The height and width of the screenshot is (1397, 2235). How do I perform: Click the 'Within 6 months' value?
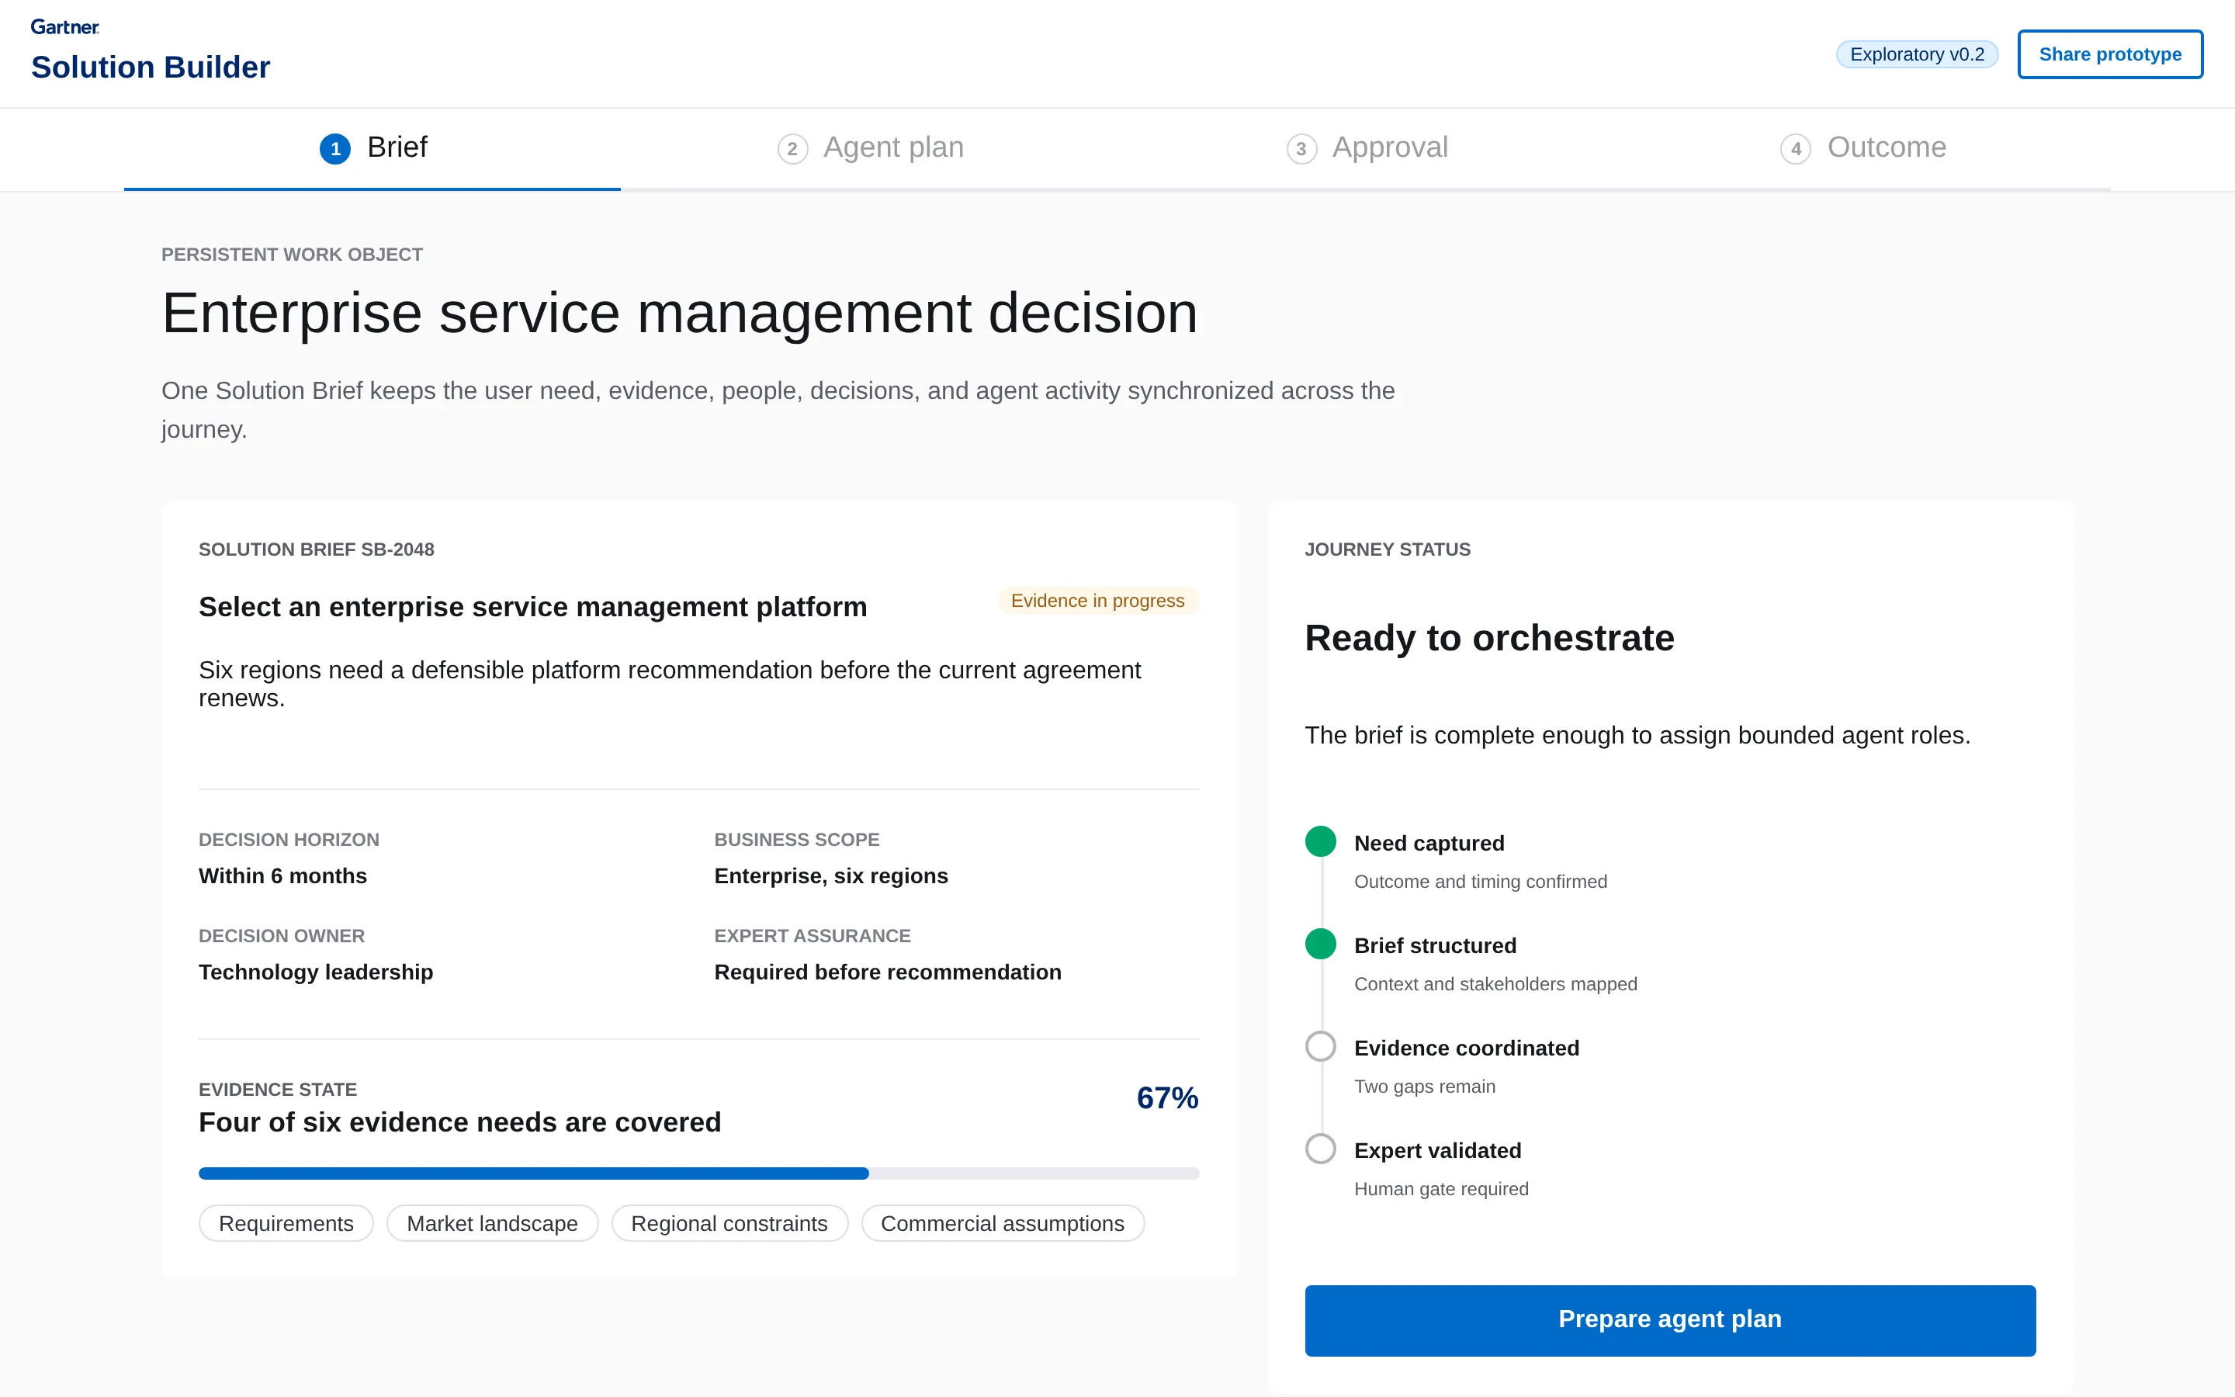282,876
